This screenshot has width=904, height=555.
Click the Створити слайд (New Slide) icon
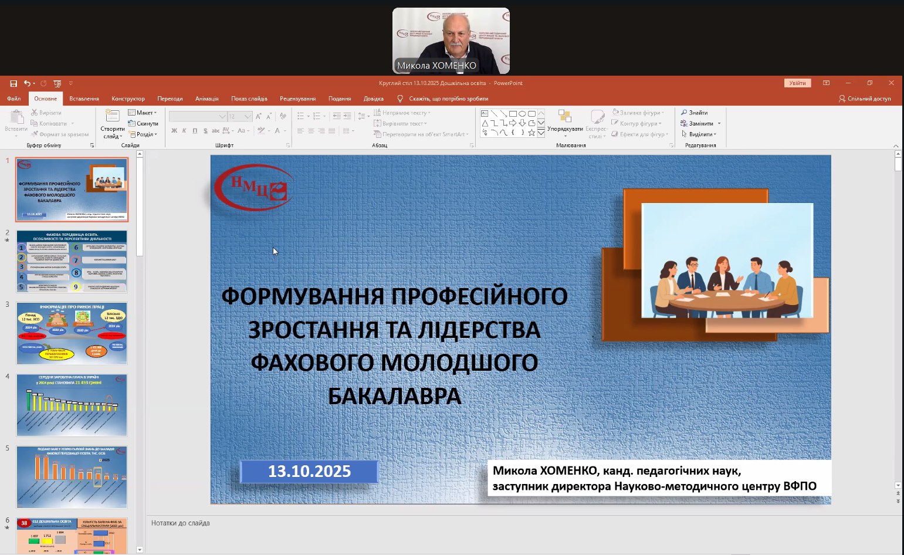tap(112, 116)
